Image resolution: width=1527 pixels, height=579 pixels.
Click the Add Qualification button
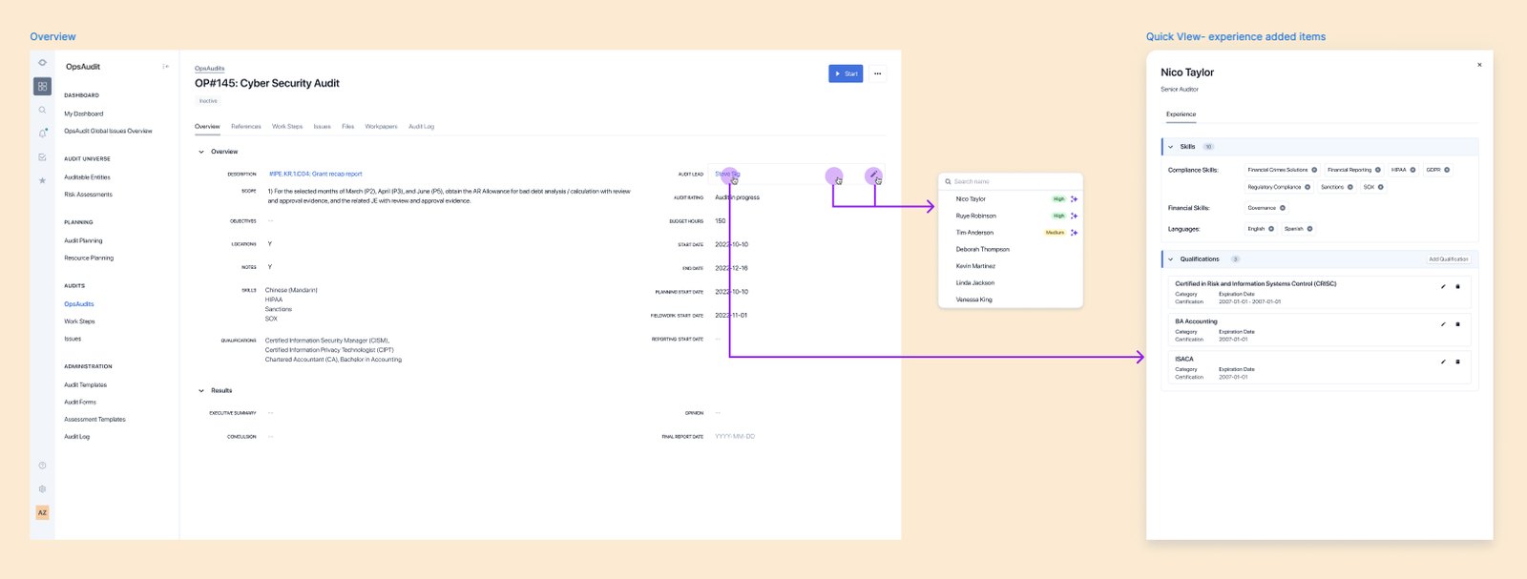pyautogui.click(x=1449, y=259)
